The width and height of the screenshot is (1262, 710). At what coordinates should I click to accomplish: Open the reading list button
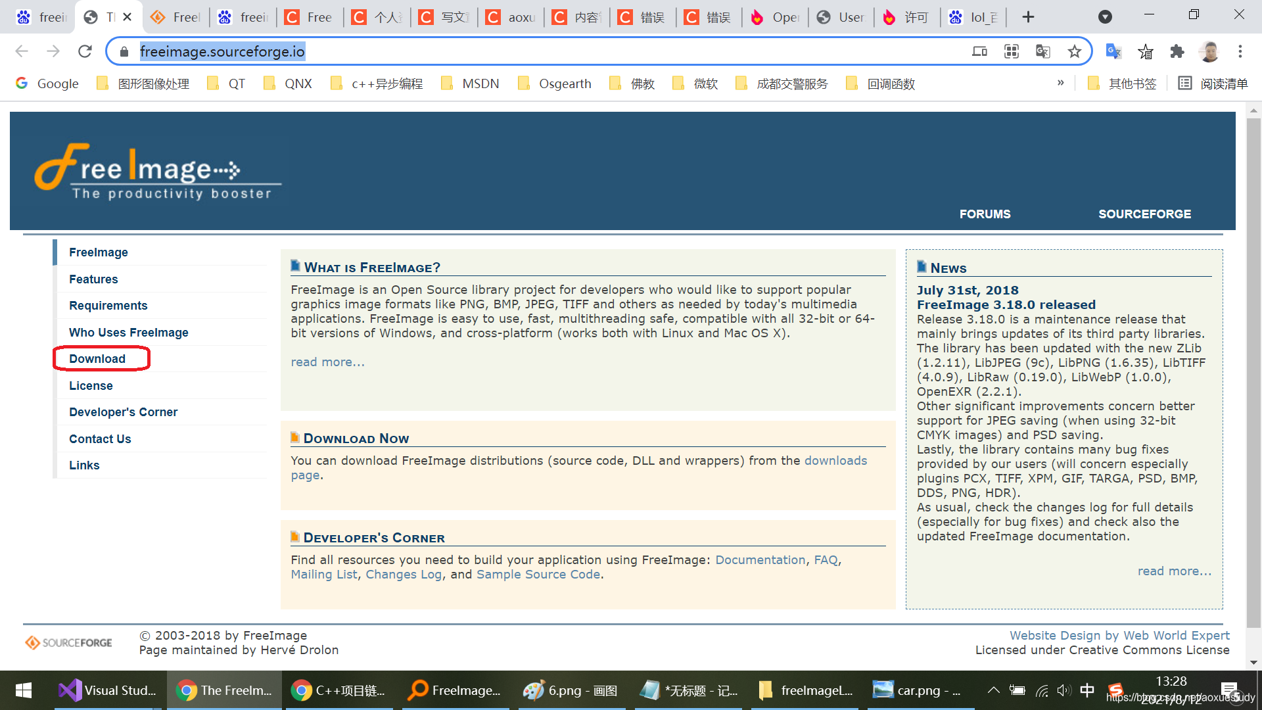[1213, 83]
